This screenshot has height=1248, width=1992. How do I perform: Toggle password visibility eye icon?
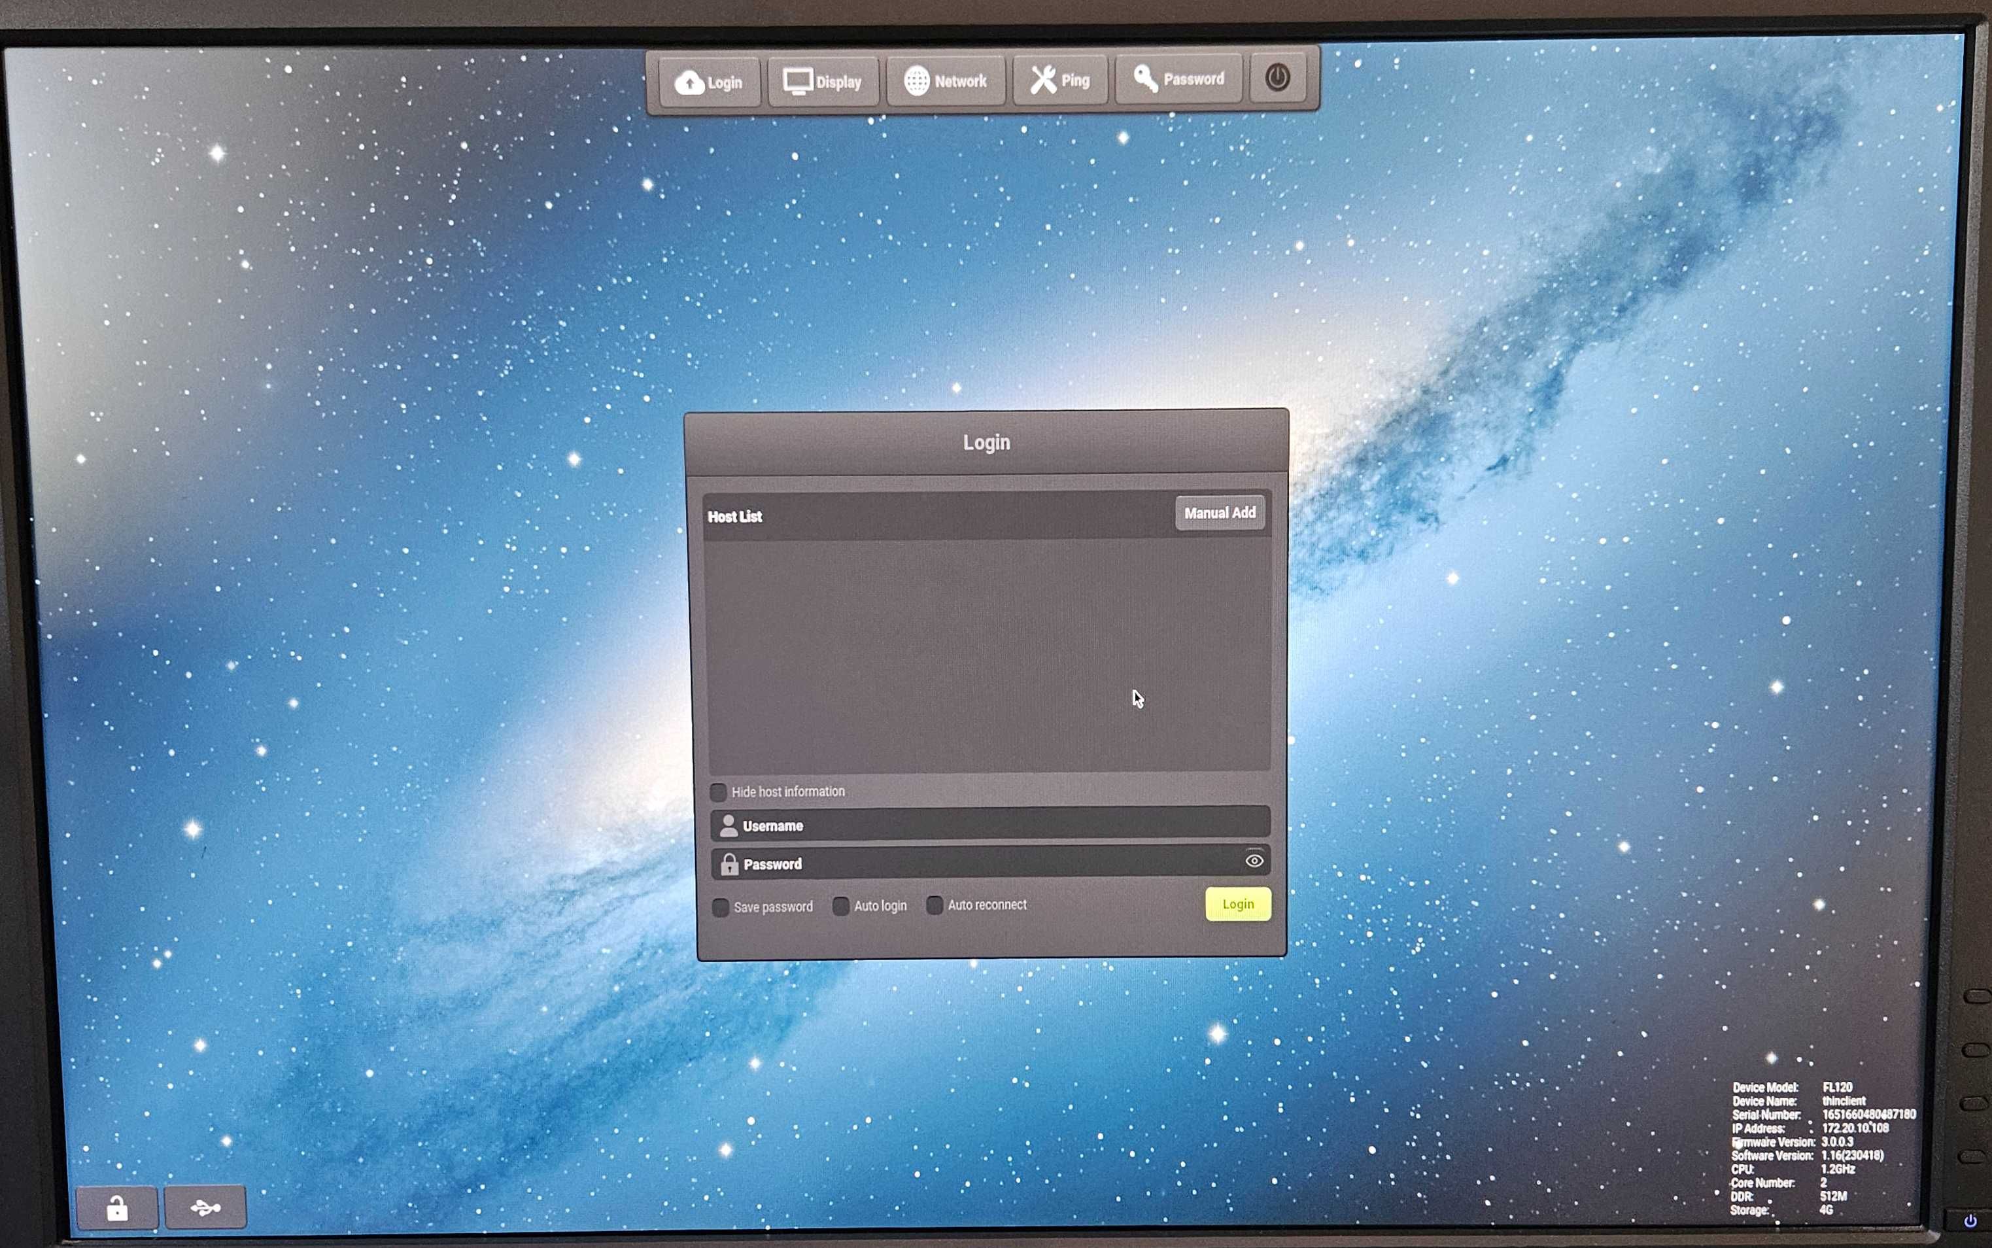click(1254, 861)
